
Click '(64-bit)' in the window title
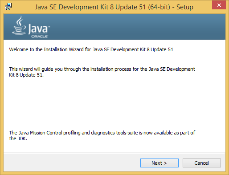point(159,7)
